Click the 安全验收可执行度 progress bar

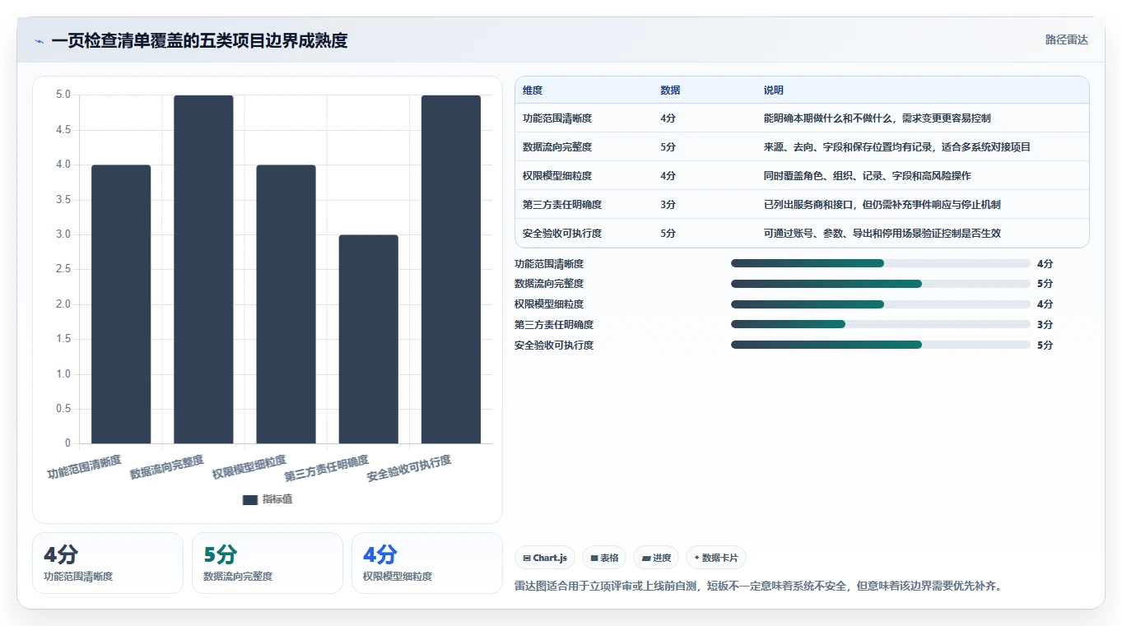pyautogui.click(x=881, y=345)
